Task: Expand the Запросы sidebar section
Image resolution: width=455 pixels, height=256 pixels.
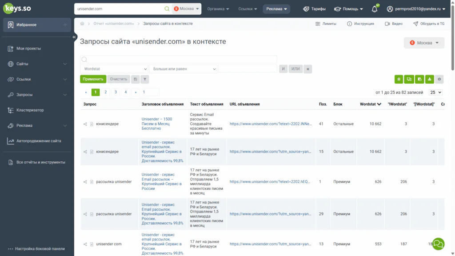Action: (37, 95)
